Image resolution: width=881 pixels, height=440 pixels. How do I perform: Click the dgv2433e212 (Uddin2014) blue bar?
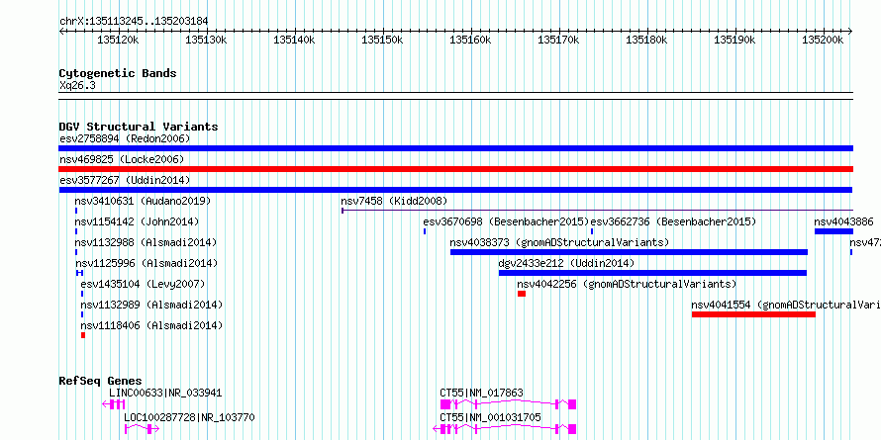pyautogui.click(x=652, y=273)
